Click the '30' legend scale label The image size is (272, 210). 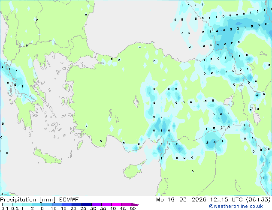point(93,208)
